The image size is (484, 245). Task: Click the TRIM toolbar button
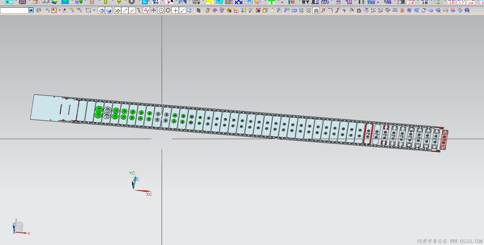(x=196, y=2)
